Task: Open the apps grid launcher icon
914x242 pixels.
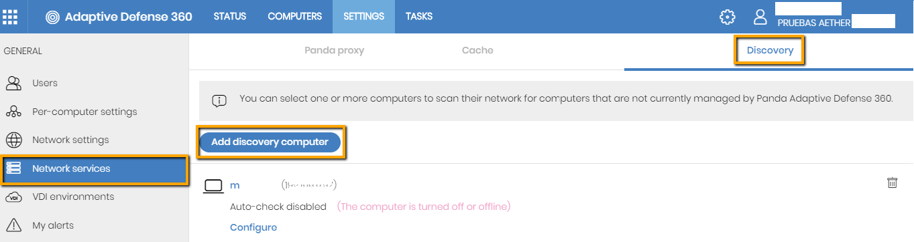Action: click(x=11, y=16)
